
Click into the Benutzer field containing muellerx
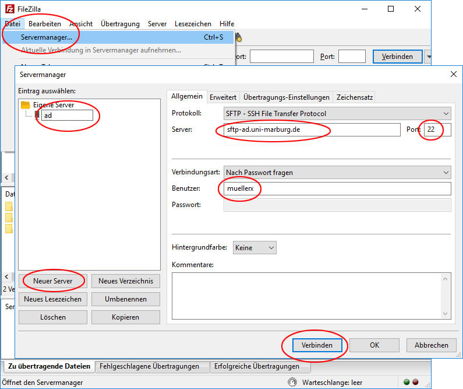[x=337, y=189]
